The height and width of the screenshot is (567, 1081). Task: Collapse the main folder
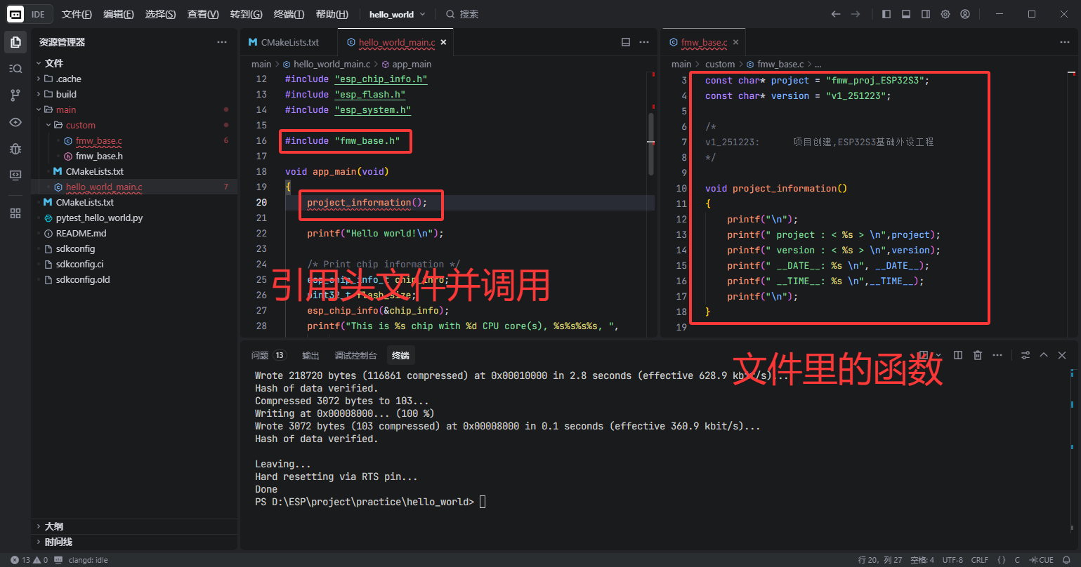tap(65, 109)
